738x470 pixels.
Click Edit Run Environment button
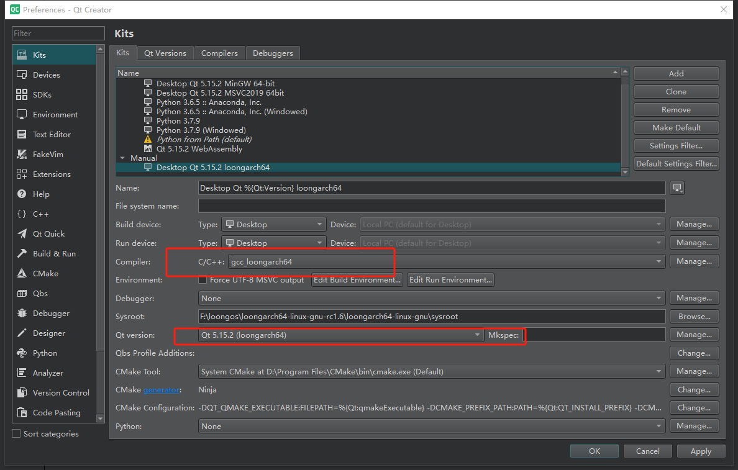click(451, 280)
